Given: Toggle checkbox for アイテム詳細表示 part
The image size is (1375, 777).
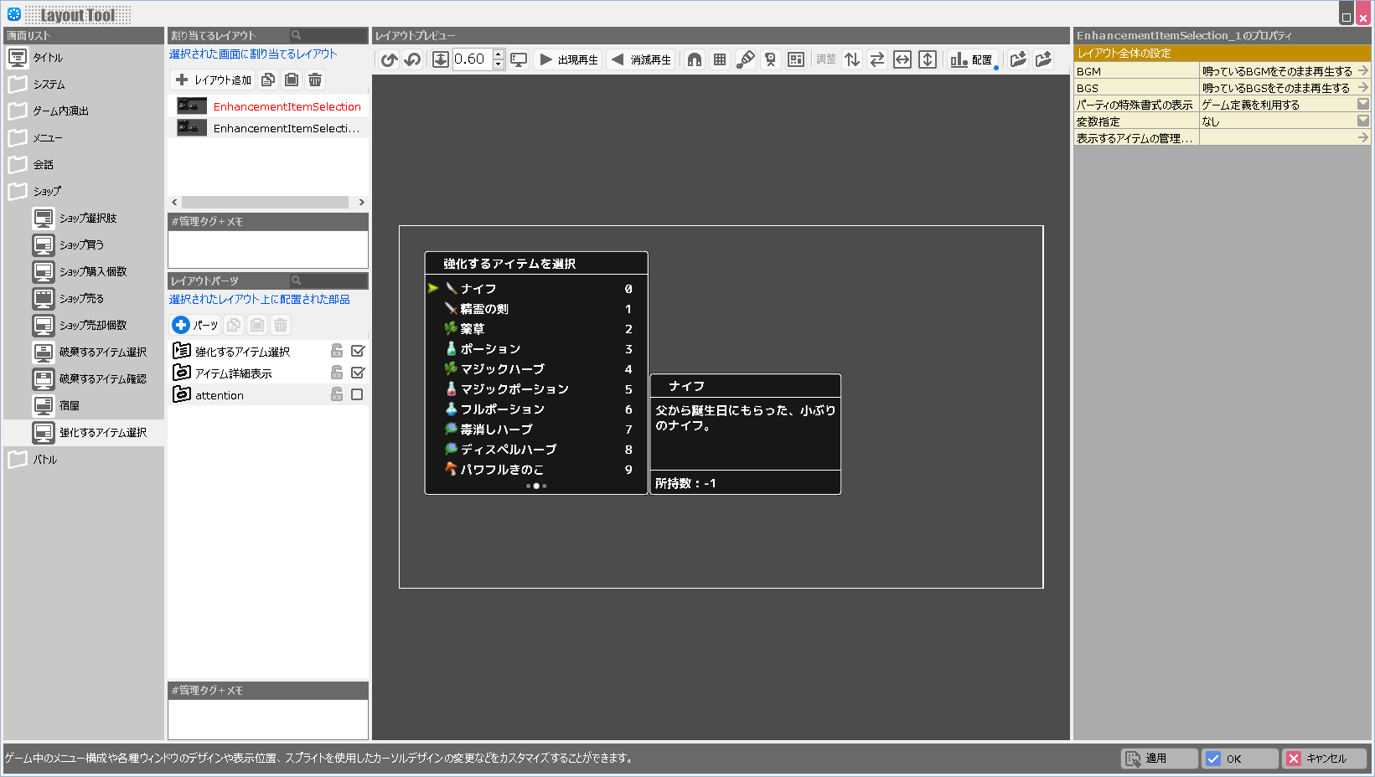Looking at the screenshot, I should tap(358, 373).
